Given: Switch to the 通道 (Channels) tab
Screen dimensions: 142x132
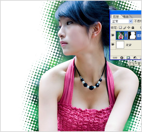Looking at the screenshot, I should [125, 17].
